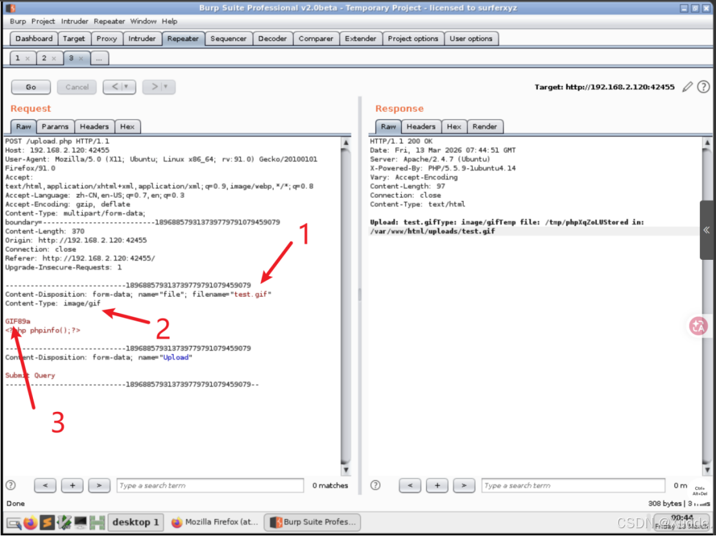
Task: Switch to the Target tab
Action: (74, 39)
